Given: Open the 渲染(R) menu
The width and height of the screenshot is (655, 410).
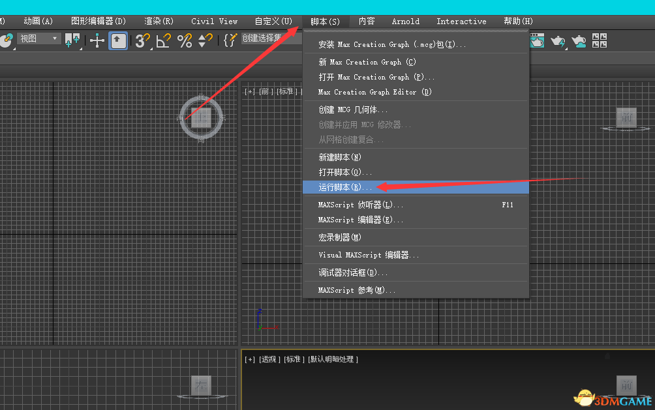Looking at the screenshot, I should click(x=159, y=22).
